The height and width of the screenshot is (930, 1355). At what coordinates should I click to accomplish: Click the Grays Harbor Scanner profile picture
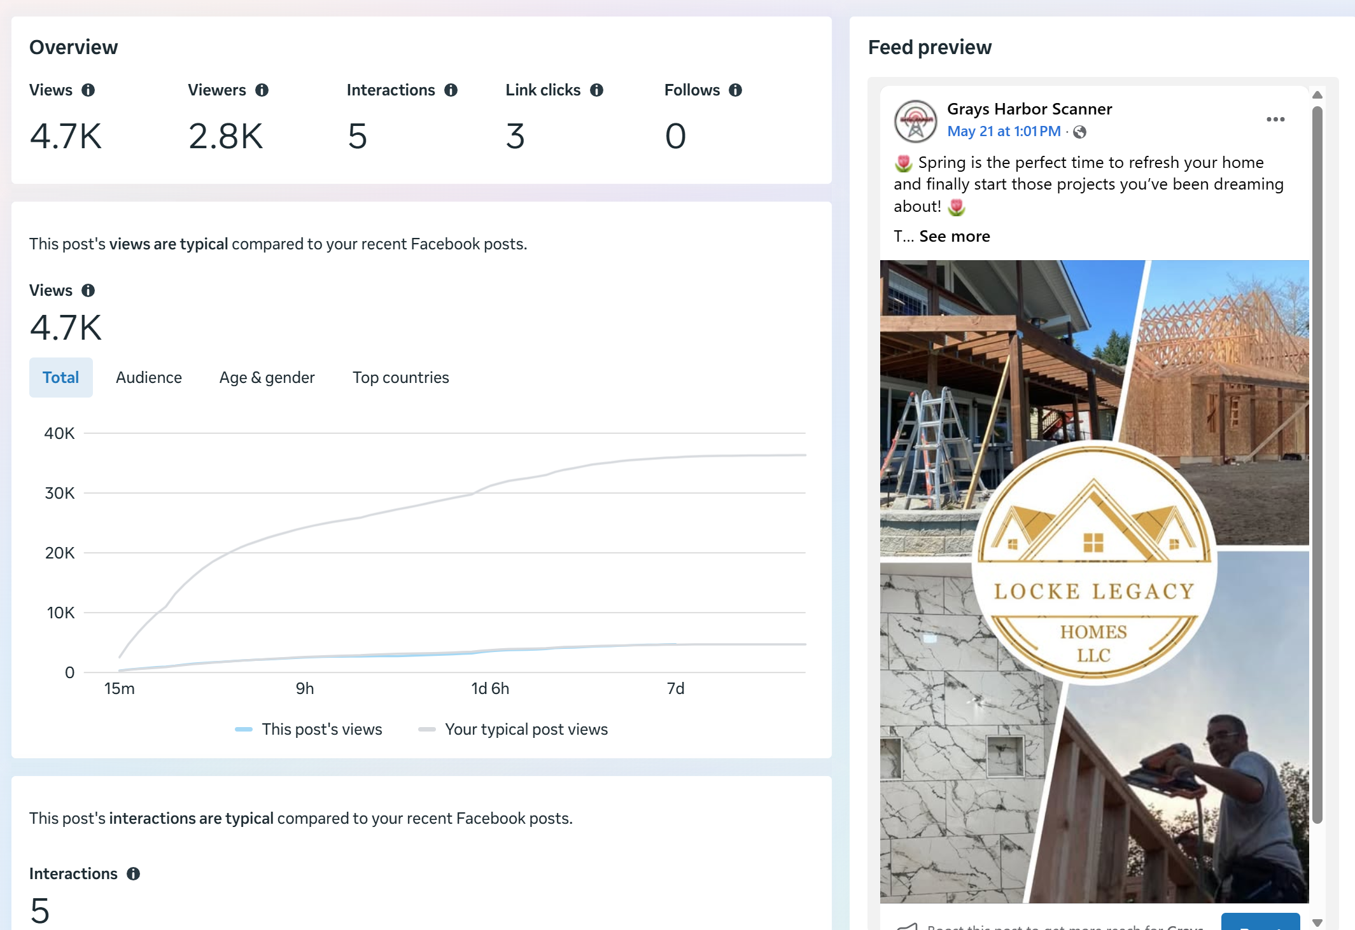click(915, 121)
